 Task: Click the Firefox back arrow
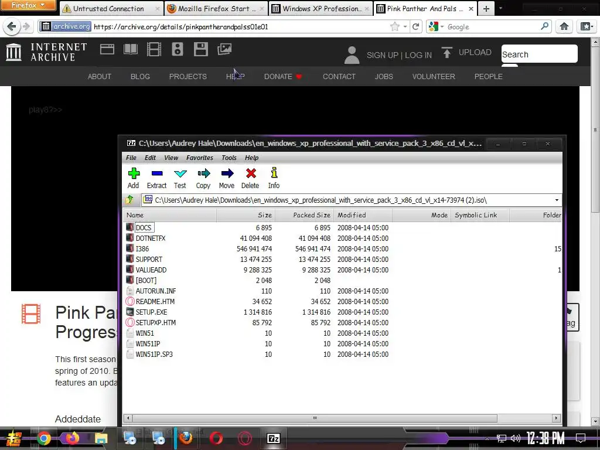click(12, 26)
